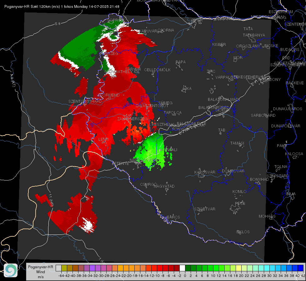The width and height of the screenshot is (306, 281).
Task: Select the dark blue swatch above 42
Action: [x=301, y=268]
